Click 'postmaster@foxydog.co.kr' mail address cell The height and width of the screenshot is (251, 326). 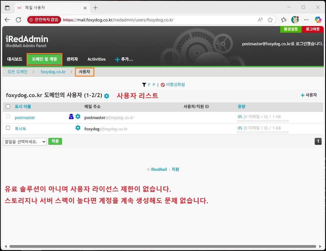tap(109, 118)
